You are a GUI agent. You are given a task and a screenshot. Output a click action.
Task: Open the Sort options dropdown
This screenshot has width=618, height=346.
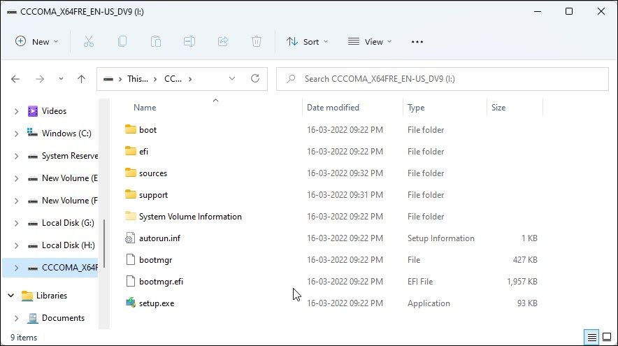pos(307,42)
